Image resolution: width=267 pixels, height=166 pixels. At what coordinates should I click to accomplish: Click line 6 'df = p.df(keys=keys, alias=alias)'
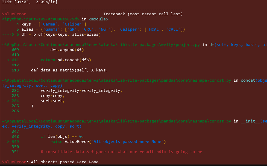pyautogui.click(x=61, y=35)
